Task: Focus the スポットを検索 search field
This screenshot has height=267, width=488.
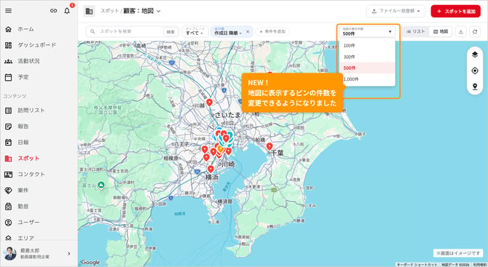Action: (x=125, y=31)
